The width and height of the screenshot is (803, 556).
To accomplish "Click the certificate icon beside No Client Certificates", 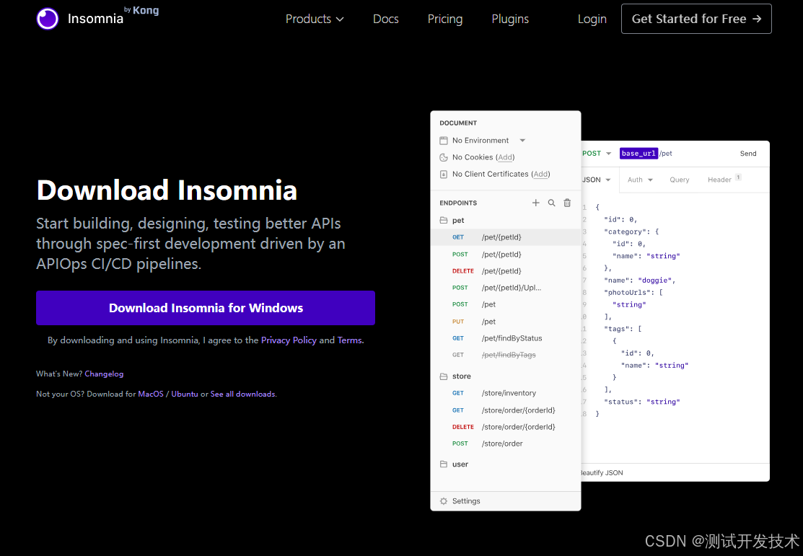I will [444, 174].
